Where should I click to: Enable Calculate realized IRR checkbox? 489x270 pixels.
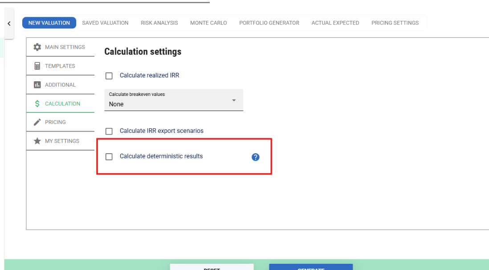click(x=109, y=76)
